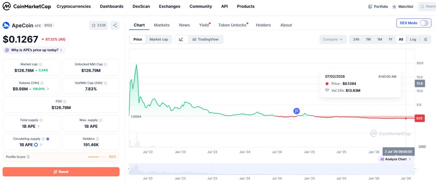The height and width of the screenshot is (185, 436).
Task: Click the Market cap info icon
Action: click(x=40, y=64)
